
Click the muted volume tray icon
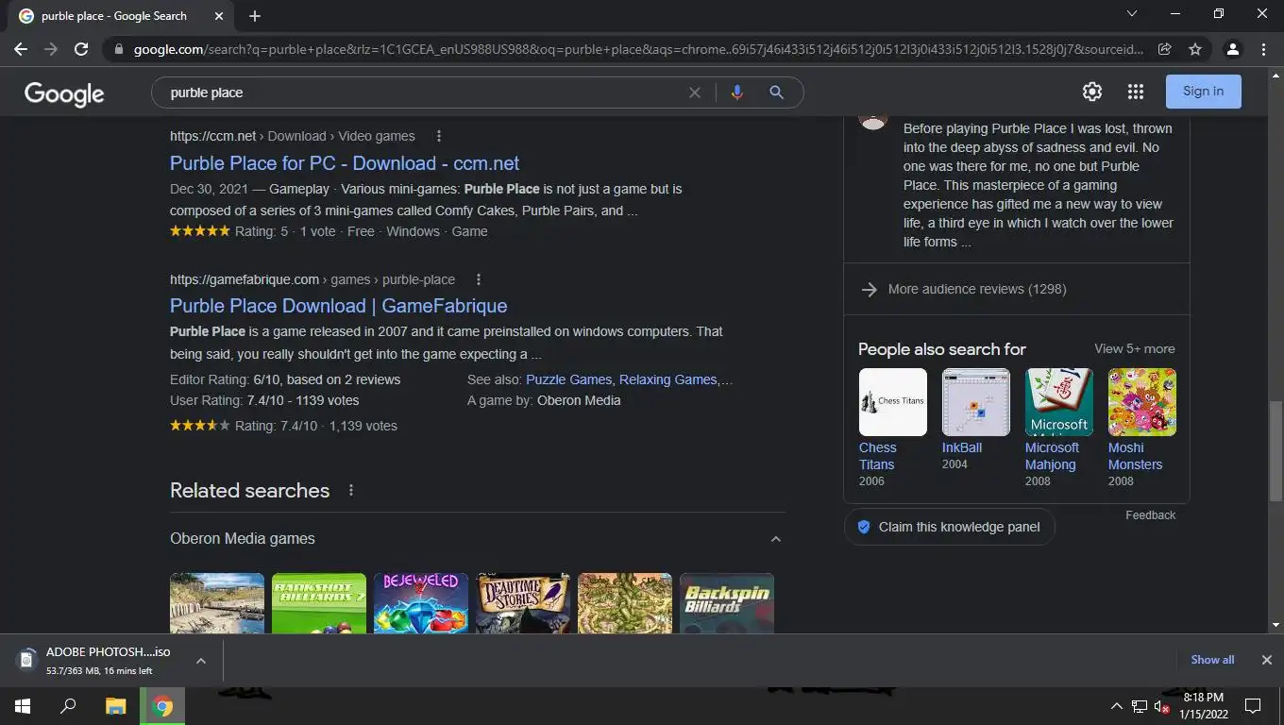pos(1162,706)
